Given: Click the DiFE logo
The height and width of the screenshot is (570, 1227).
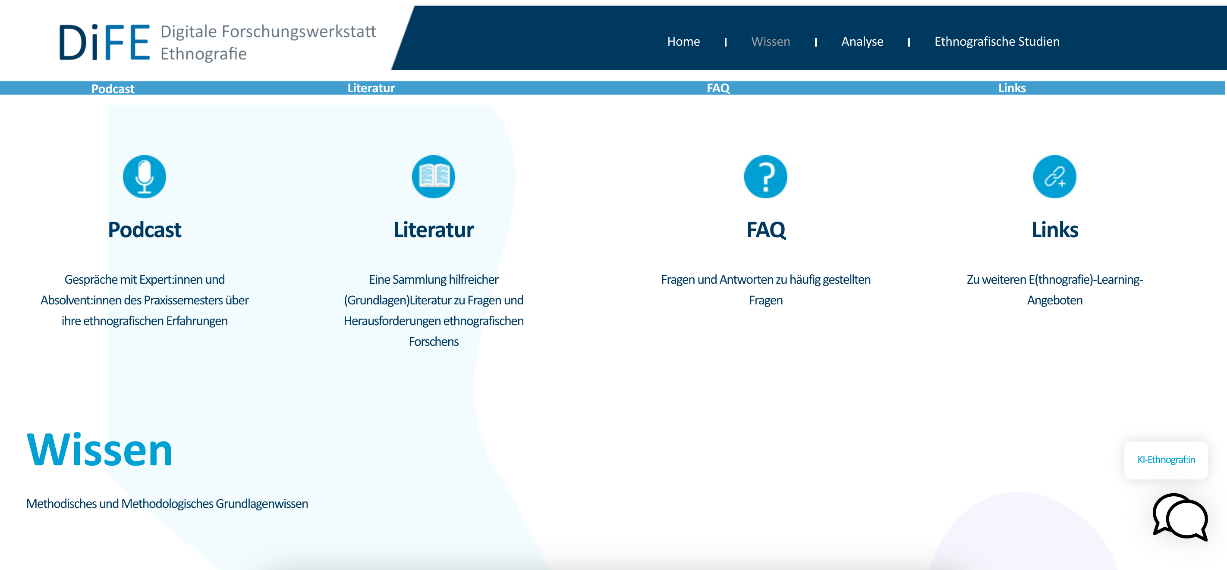Looking at the screenshot, I should (104, 42).
